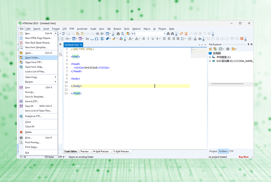Click the unindent lines icon
This screenshot has width=271, height=182.
102,34
